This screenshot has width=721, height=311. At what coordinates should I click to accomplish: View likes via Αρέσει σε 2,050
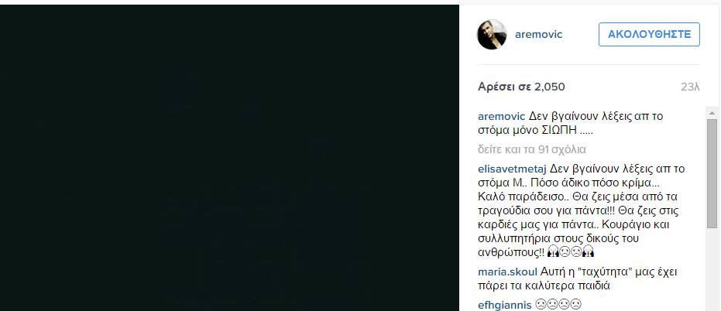tap(521, 87)
